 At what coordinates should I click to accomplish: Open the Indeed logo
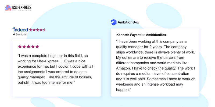coord(20,30)
